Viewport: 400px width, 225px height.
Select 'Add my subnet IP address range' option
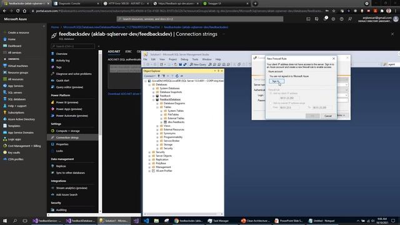pos(271,103)
